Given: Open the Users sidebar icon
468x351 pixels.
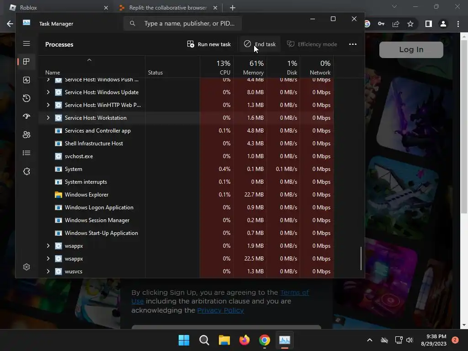Looking at the screenshot, I should (x=27, y=135).
